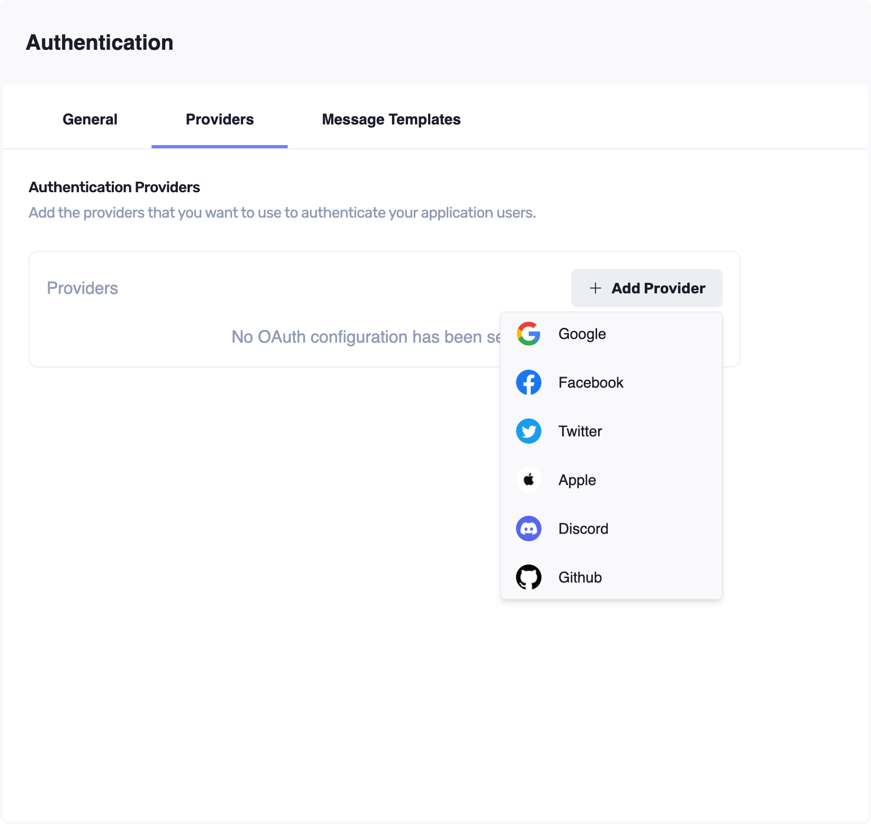Click the Google logo icon
Screen dimensions: 871x824
(528, 334)
